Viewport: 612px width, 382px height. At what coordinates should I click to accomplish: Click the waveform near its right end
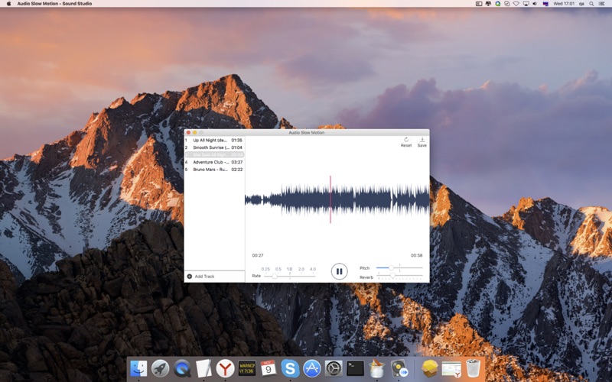click(424, 199)
